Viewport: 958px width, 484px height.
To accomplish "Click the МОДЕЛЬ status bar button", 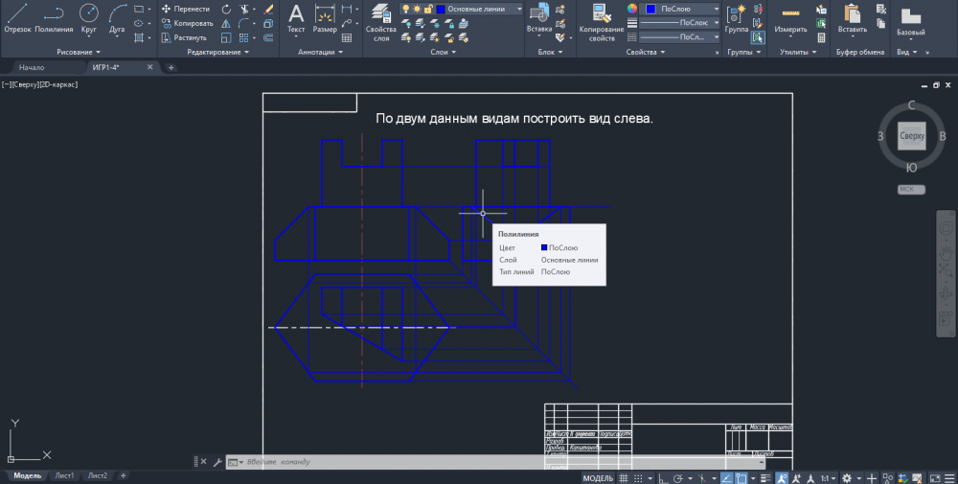I will pyautogui.click(x=598, y=478).
